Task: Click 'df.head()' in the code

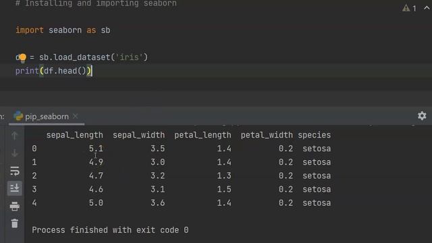Action: tap(65, 71)
